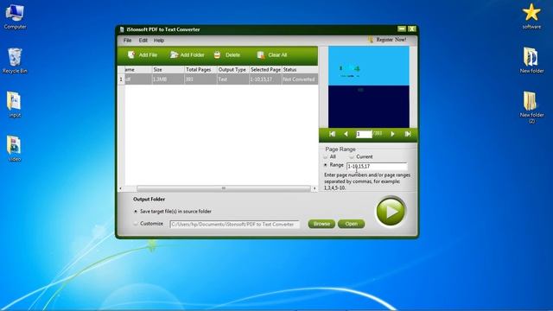Open the Computer desktop icon
This screenshot has width=553, height=311.
(15, 17)
